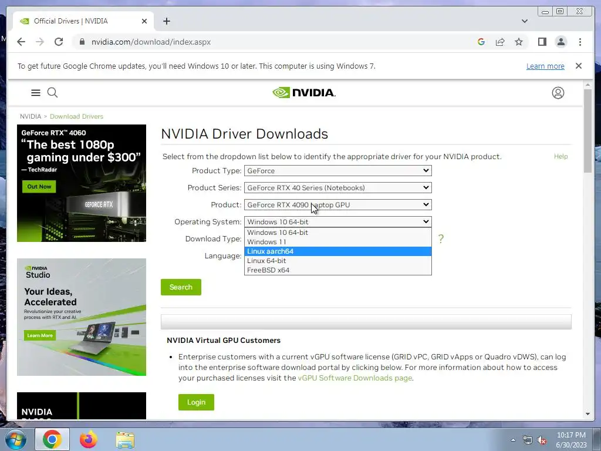Click muted volume tray icon
601x451 pixels.
pyautogui.click(x=542, y=440)
